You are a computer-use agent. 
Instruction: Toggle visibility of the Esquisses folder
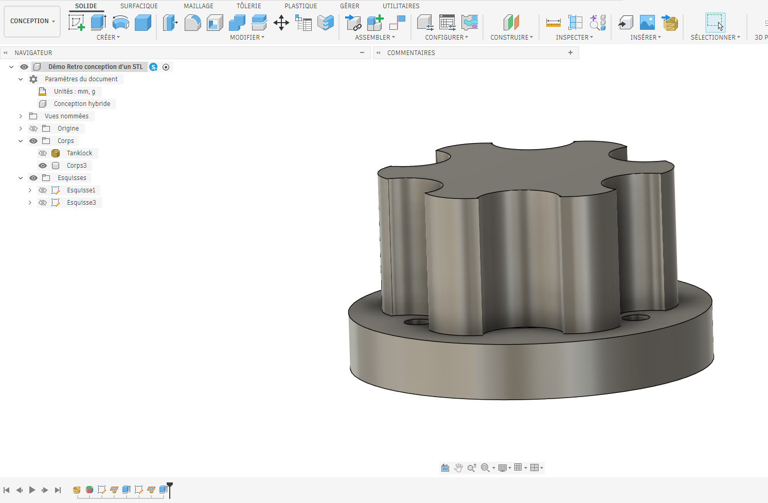click(33, 178)
